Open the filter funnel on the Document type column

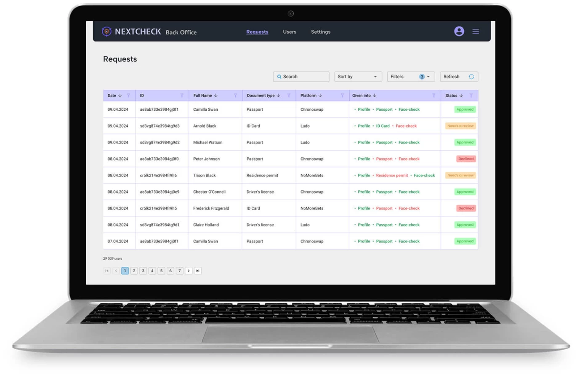point(289,96)
